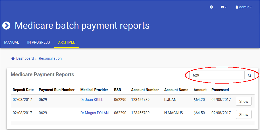Click the Deposit Date column header

pyautogui.click(x=23, y=90)
